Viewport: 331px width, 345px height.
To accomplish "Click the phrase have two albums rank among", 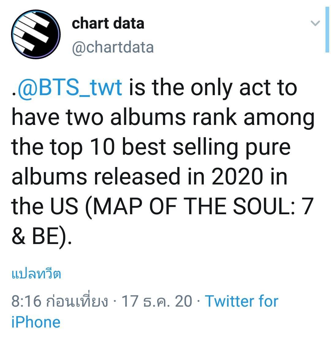I will click(163, 118).
